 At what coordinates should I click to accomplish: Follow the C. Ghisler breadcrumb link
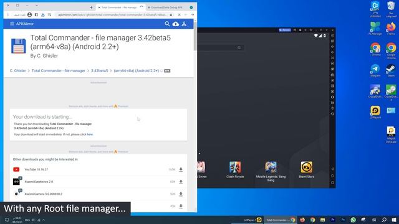click(17, 70)
